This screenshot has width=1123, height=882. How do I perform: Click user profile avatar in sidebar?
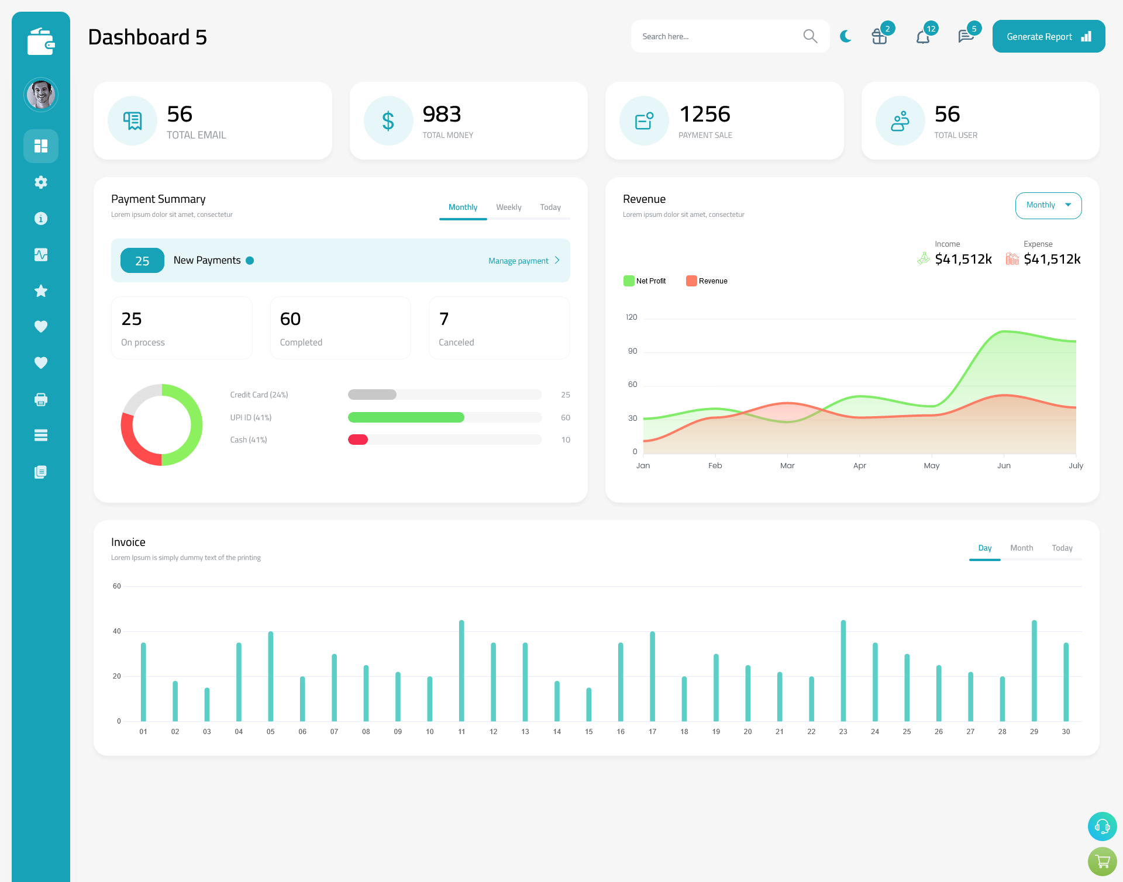click(41, 94)
